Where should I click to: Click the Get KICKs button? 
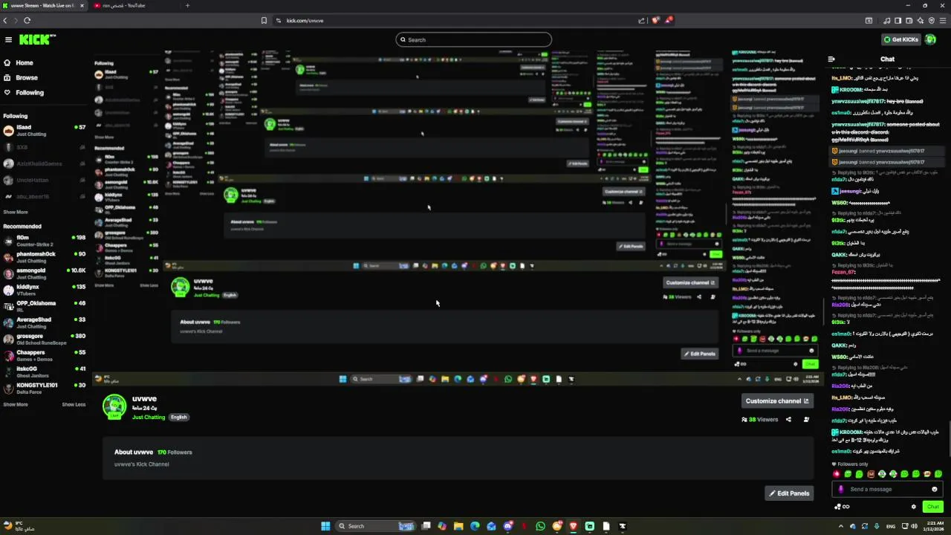[x=900, y=39]
